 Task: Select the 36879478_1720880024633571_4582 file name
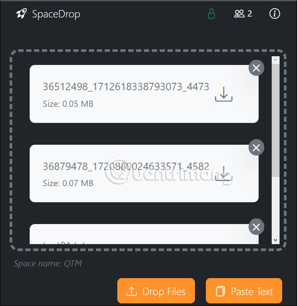[x=126, y=166]
